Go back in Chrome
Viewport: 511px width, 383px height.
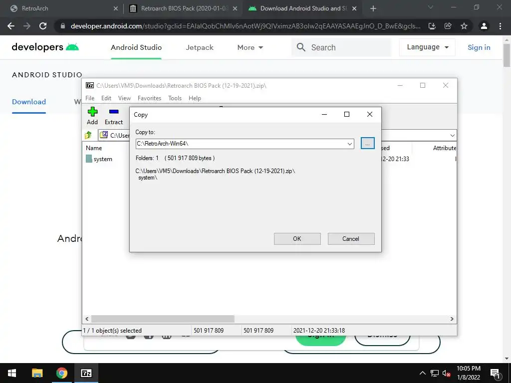point(11,26)
